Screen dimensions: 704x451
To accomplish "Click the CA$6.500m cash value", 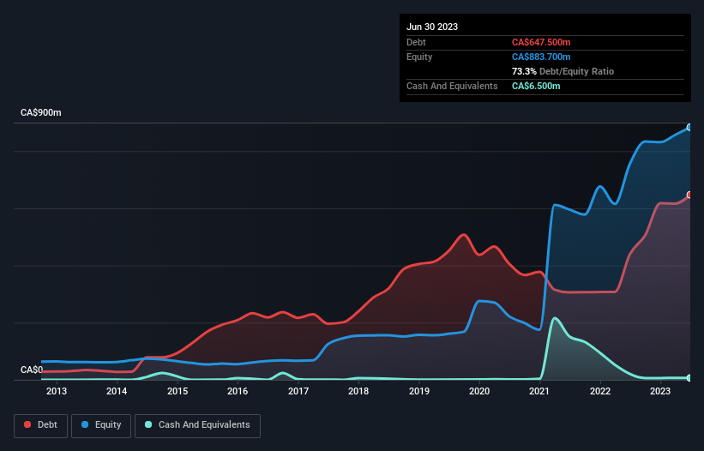I will click(536, 86).
